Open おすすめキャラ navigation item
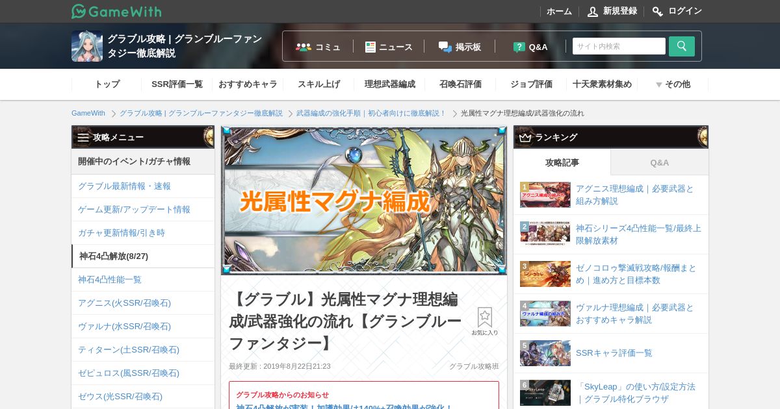 click(248, 84)
